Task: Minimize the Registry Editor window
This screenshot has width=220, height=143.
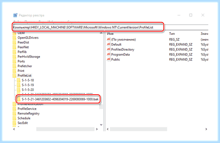Action: click(179, 15)
